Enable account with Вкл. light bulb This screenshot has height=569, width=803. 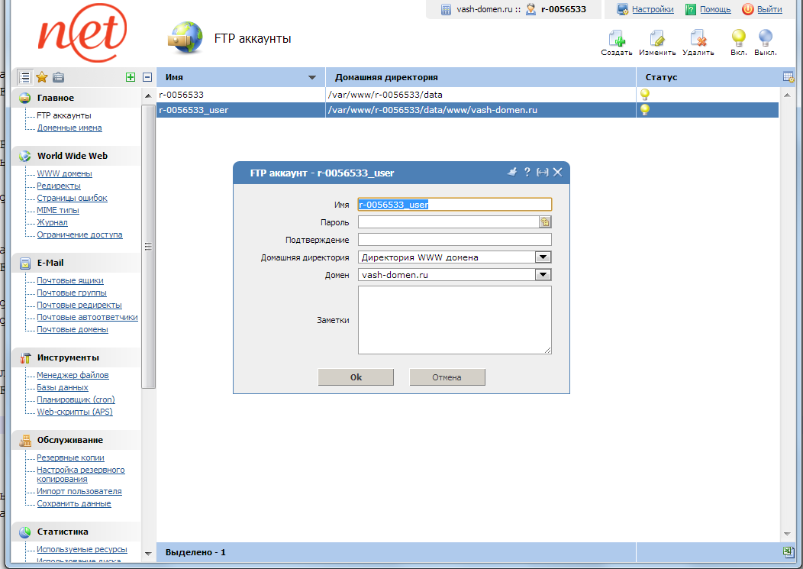coord(738,39)
